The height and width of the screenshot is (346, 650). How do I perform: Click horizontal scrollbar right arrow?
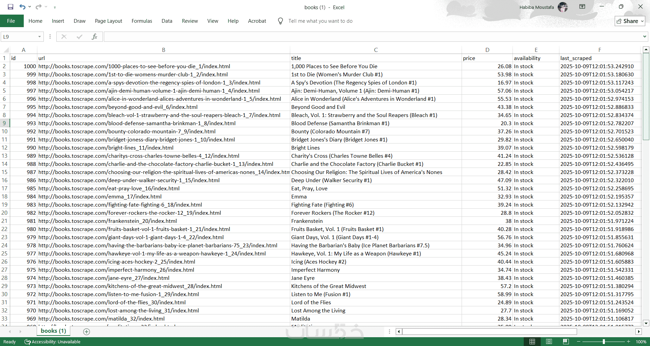click(639, 331)
